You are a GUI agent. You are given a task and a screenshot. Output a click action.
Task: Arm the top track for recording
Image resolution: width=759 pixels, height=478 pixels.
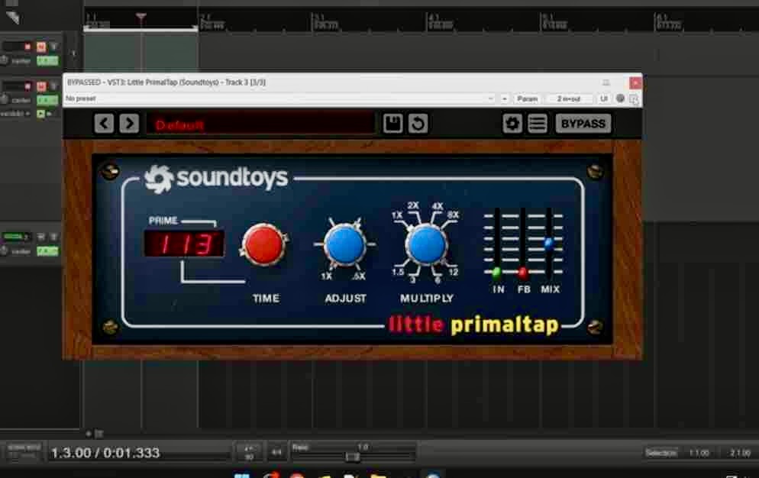coord(27,46)
